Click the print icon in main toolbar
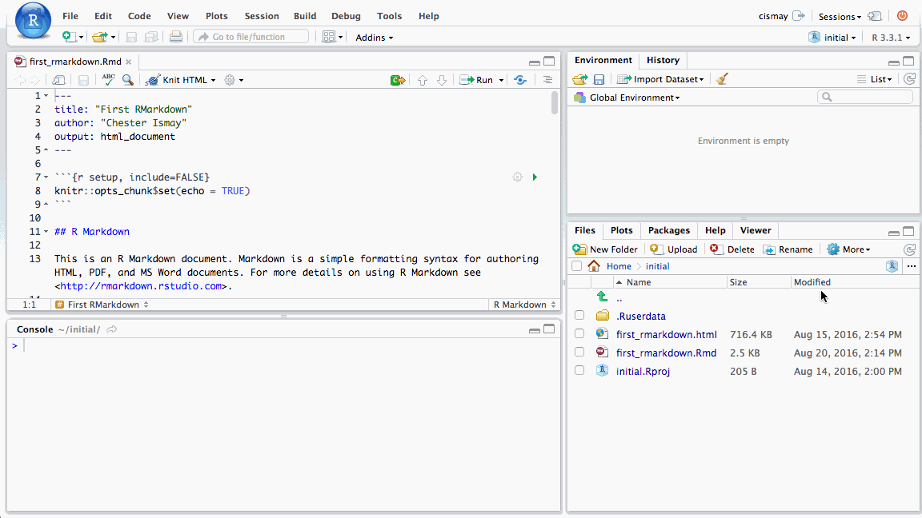Screen dimensions: 922x518 click(x=176, y=37)
